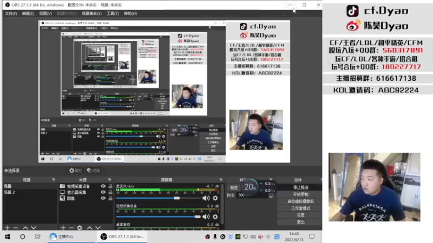Pop out the 场景 dock panel
Screen dimensions: 433x243
coord(53,180)
